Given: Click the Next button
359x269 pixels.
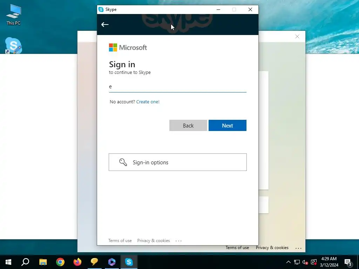Looking at the screenshot, I should click(x=227, y=125).
